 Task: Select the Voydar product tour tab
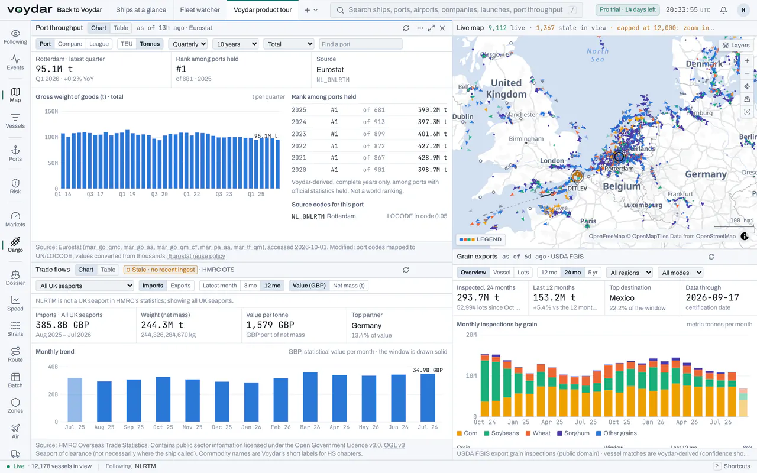[263, 10]
